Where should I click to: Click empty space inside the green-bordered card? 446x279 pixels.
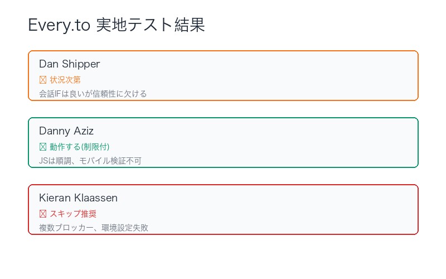pos(279,142)
